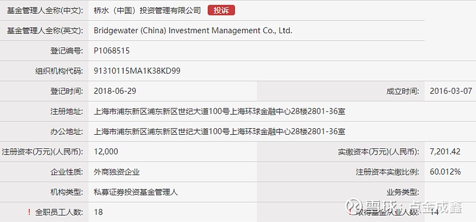Screen dimensions: 476x222
Task: Click the 办公地址 address value
Action: (220, 131)
